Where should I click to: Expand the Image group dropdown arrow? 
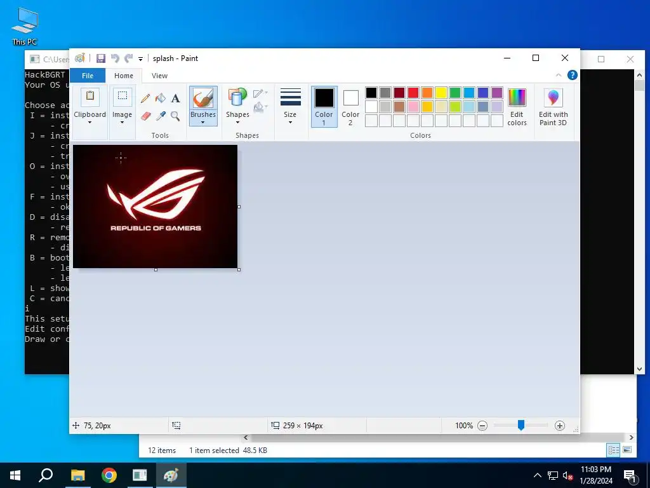123,123
